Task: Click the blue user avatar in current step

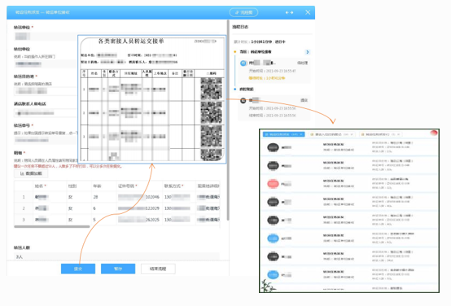Action: click(243, 63)
